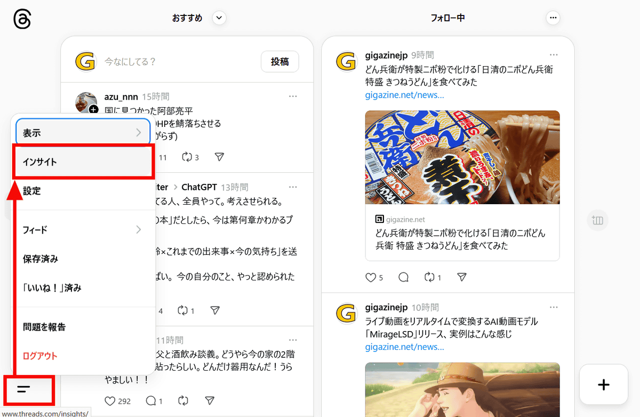Open gigazinejp username on the 9時間 post
This screenshot has width=640, height=417.
(x=387, y=55)
